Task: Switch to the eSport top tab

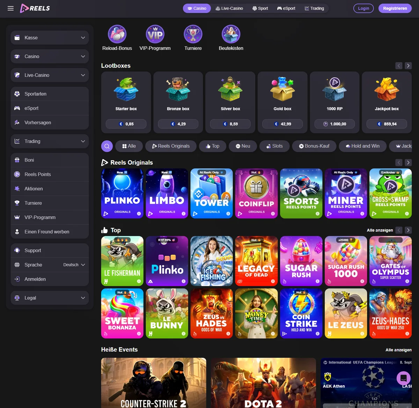Action: tap(286, 8)
